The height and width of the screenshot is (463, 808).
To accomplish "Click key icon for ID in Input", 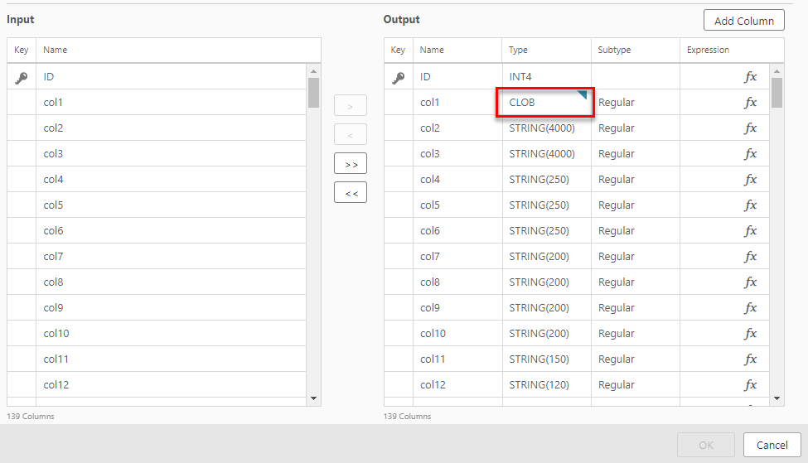I will 22,77.
